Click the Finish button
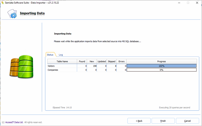Screen dimensions: 202x126 coord(163,121)
